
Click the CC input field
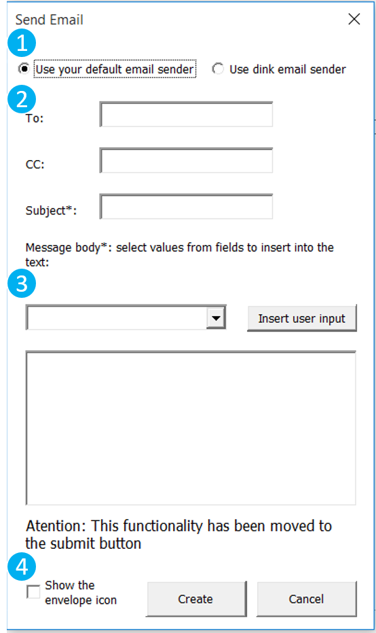pos(186,161)
